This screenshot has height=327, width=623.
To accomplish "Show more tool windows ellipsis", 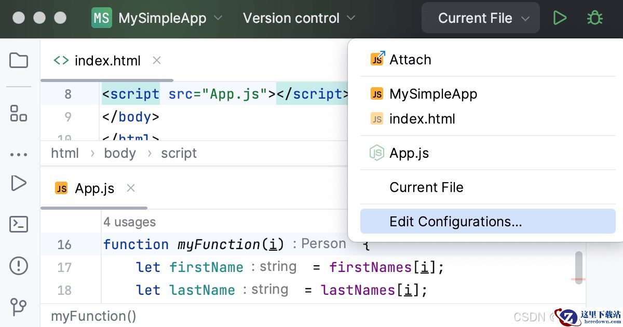I will (19, 155).
